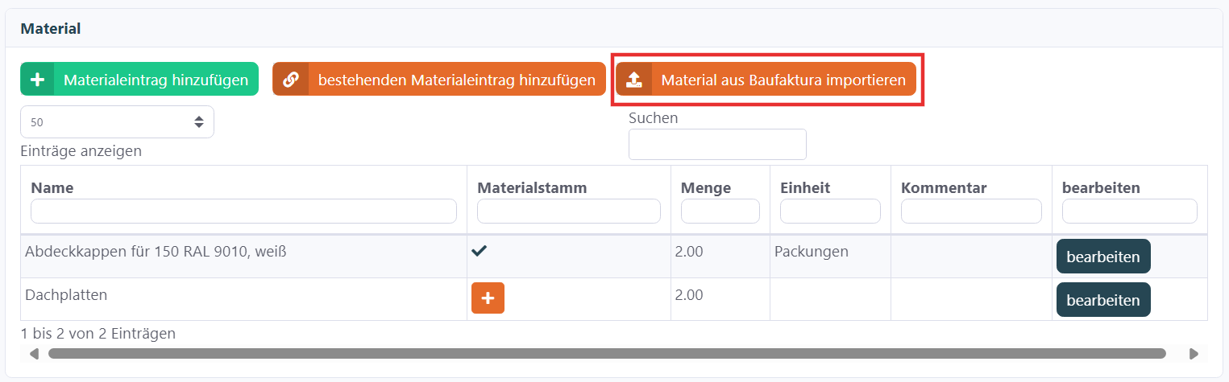Image resolution: width=1229 pixels, height=382 pixels.
Task: Click the Name column filter field
Action: click(x=243, y=212)
